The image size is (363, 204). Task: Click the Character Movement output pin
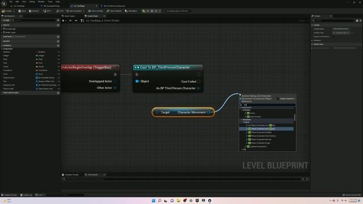click(208, 112)
